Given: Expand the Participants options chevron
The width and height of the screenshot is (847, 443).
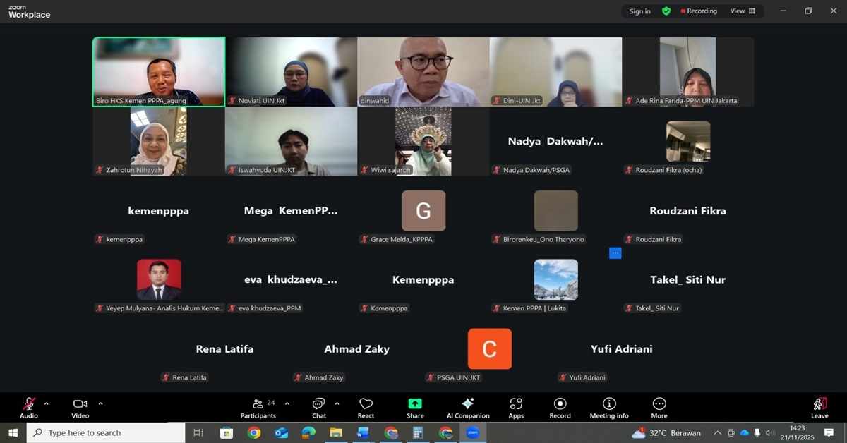Looking at the screenshot, I should pos(287,403).
